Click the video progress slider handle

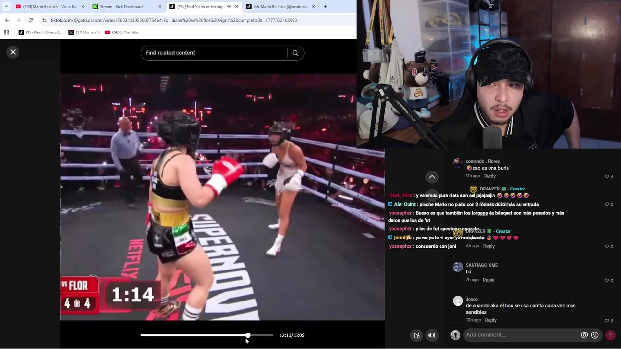248,335
